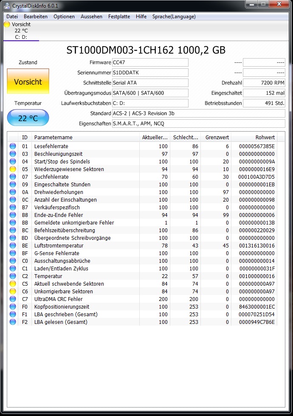Click the Firmware field showing CC47
Screen dimensions: 293x416
(150, 62)
